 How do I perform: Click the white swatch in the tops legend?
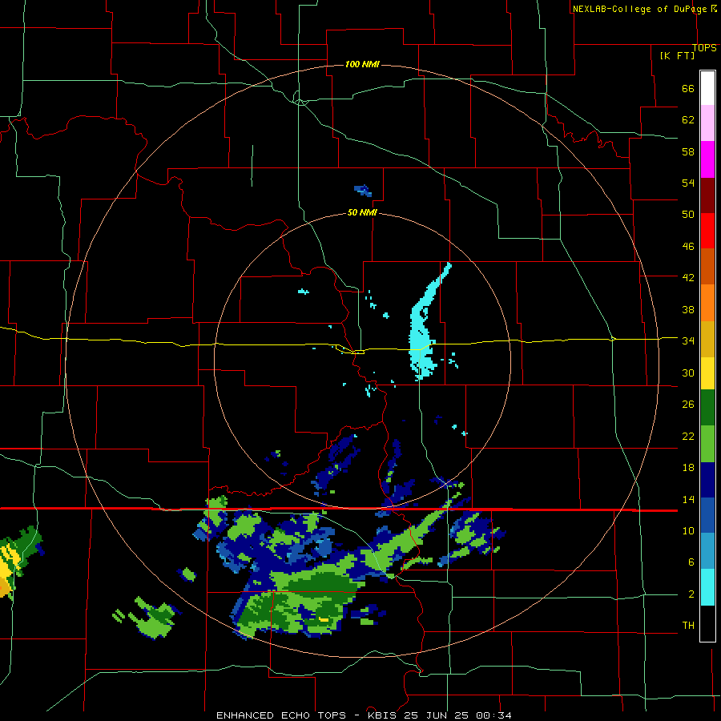pos(707,88)
